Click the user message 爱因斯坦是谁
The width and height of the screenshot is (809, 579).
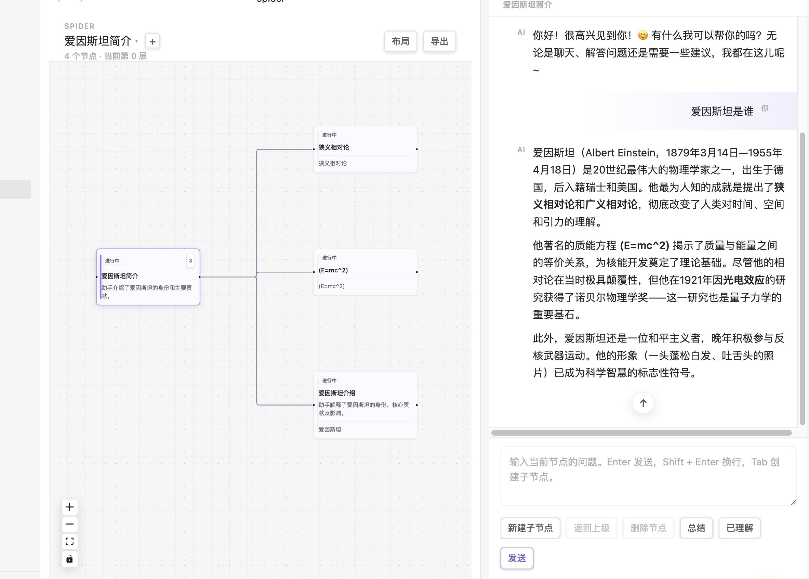(722, 111)
